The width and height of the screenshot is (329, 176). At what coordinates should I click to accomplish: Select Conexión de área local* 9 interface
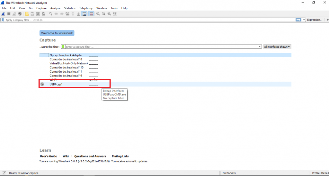click(165, 76)
